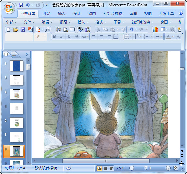Open the 审阅 ribbon tab
Image resolution: width=187 pixels, height=174 pixels.
click(x=133, y=14)
